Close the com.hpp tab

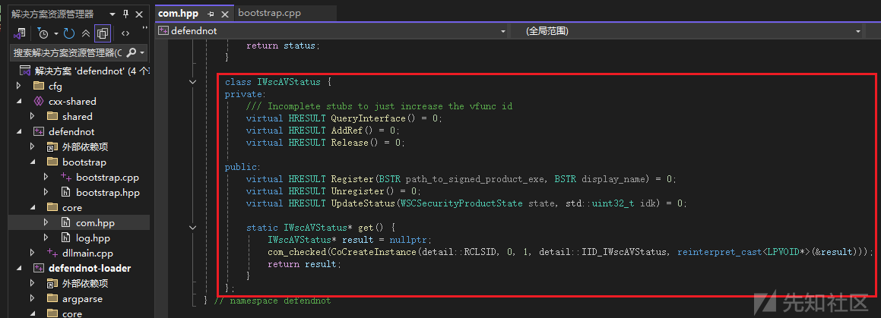tap(225, 14)
